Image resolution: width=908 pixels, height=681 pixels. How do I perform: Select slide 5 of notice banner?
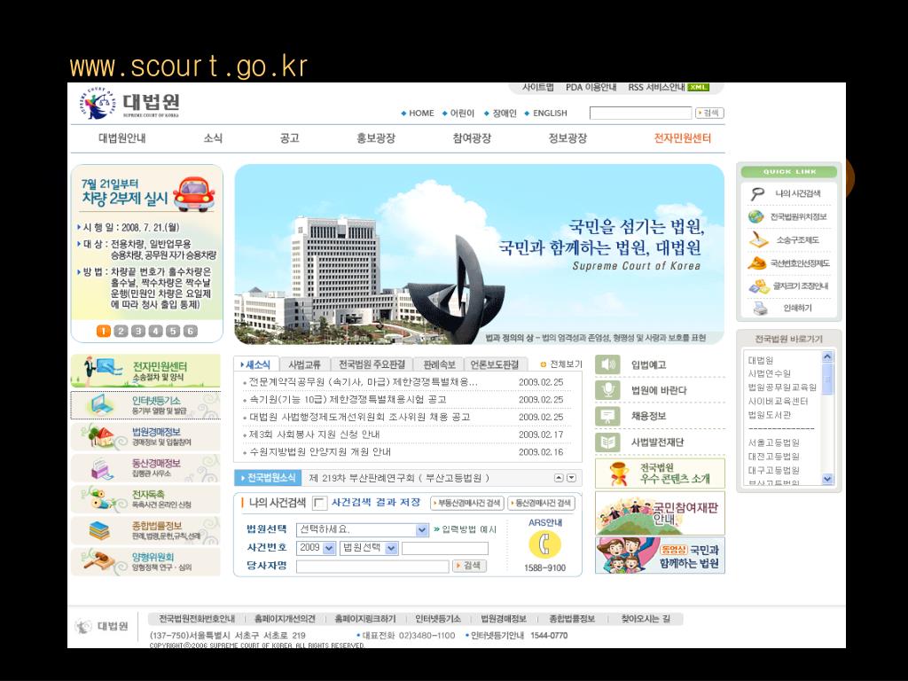coord(173,331)
